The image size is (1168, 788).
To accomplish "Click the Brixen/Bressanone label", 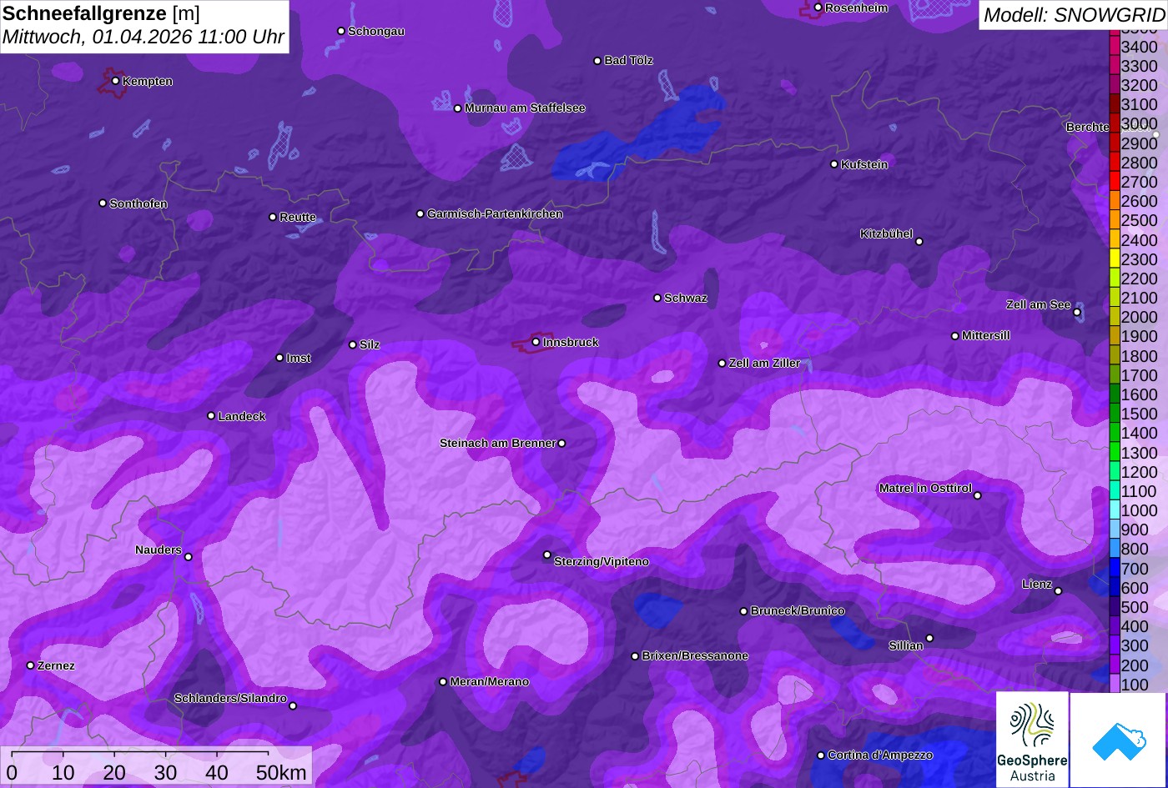I will 695,655.
